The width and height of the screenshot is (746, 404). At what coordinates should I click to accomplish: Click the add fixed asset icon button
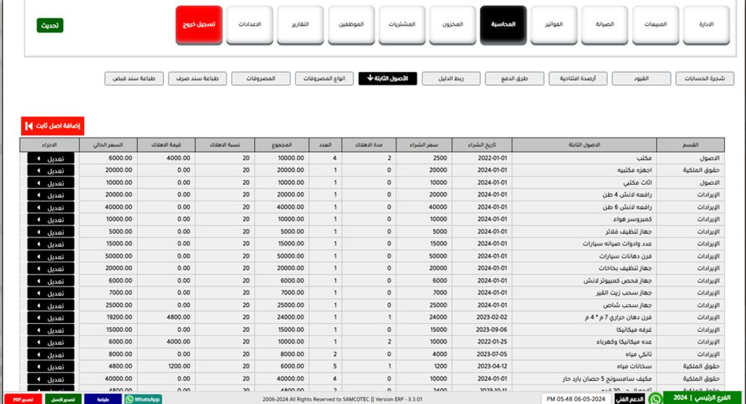(28, 126)
